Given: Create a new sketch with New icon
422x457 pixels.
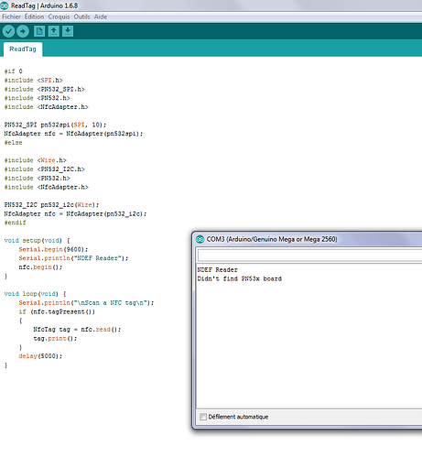Looking at the screenshot, I should pyautogui.click(x=39, y=31).
